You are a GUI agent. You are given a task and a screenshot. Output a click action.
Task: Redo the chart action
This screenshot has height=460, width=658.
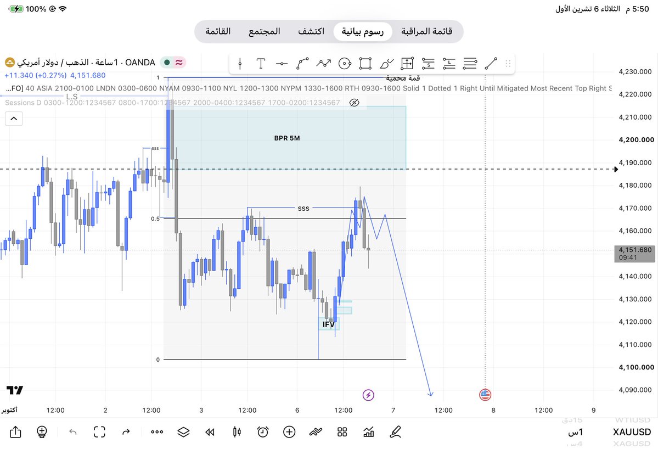click(x=126, y=432)
